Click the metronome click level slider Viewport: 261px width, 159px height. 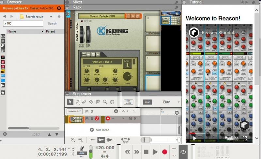pos(91,152)
